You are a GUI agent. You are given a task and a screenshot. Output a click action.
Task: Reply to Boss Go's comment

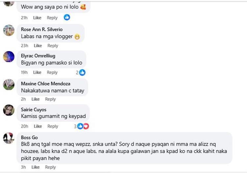[x=50, y=167]
